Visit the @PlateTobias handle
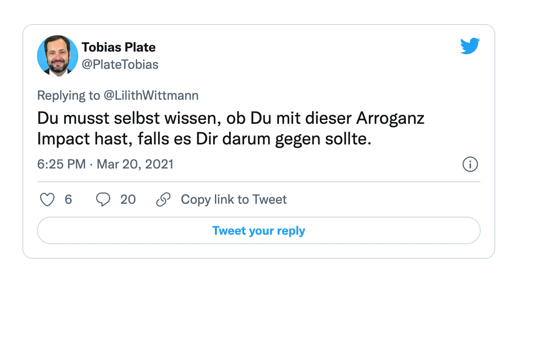Image resolution: width=558 pixels, height=337 pixels. tap(120, 64)
